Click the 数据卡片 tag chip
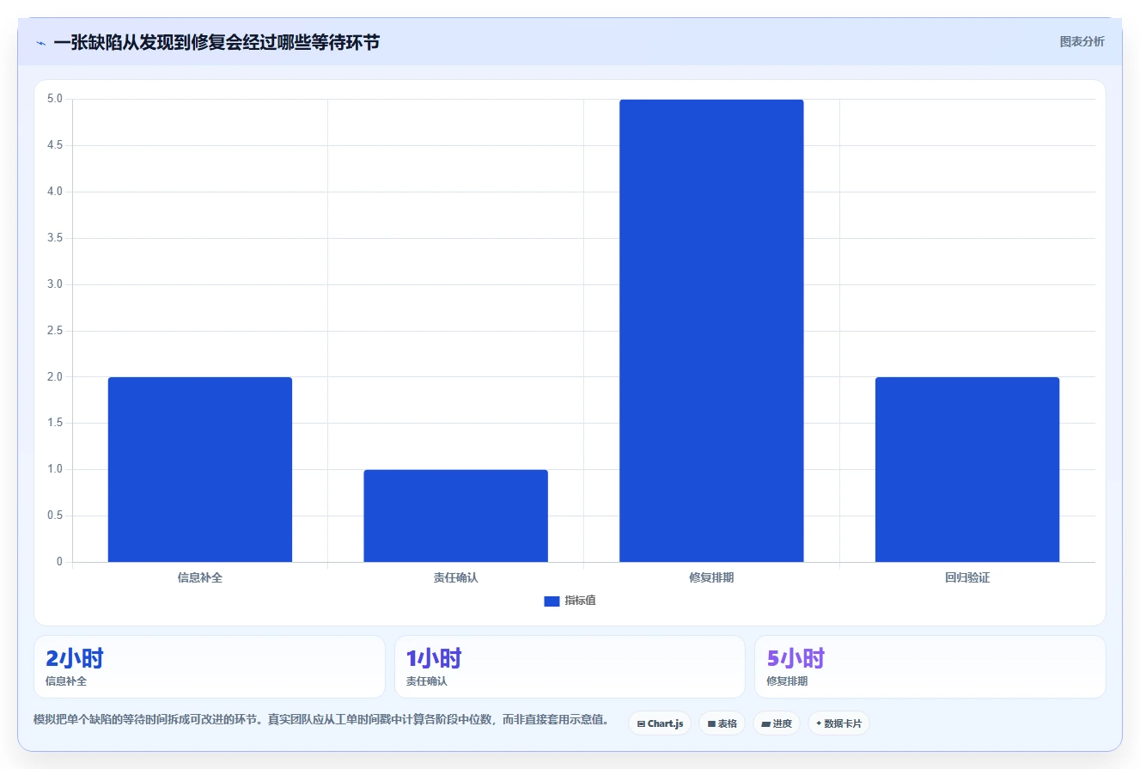Screen dimensions: 1140x769 838,723
